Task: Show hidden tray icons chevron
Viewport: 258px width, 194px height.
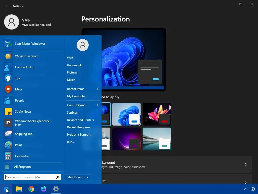Action: click(x=245, y=189)
